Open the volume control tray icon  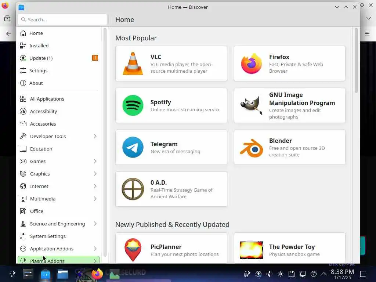(269, 274)
